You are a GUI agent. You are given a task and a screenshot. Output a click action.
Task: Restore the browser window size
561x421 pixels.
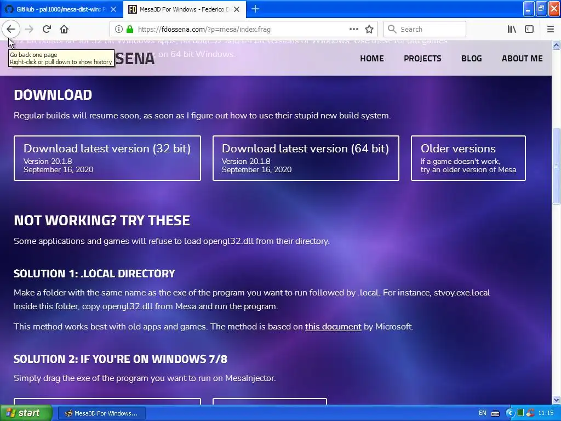pyautogui.click(x=541, y=9)
